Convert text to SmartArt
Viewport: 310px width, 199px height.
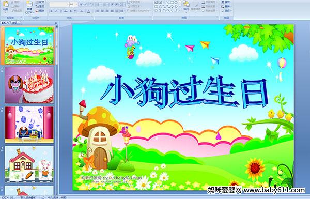[139, 11]
